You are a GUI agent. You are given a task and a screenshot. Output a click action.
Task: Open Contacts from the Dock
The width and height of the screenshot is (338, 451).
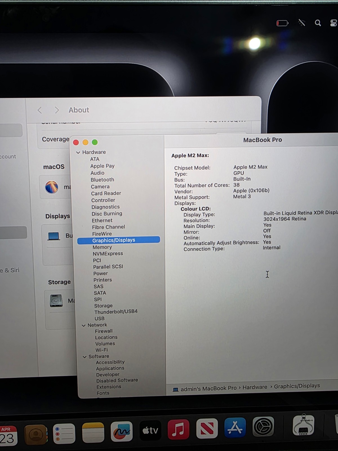coord(35,434)
